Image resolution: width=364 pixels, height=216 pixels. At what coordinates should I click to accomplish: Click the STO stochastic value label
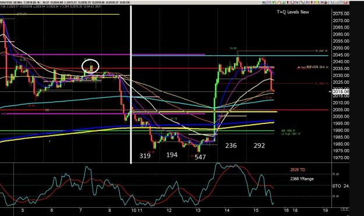coord(341,186)
